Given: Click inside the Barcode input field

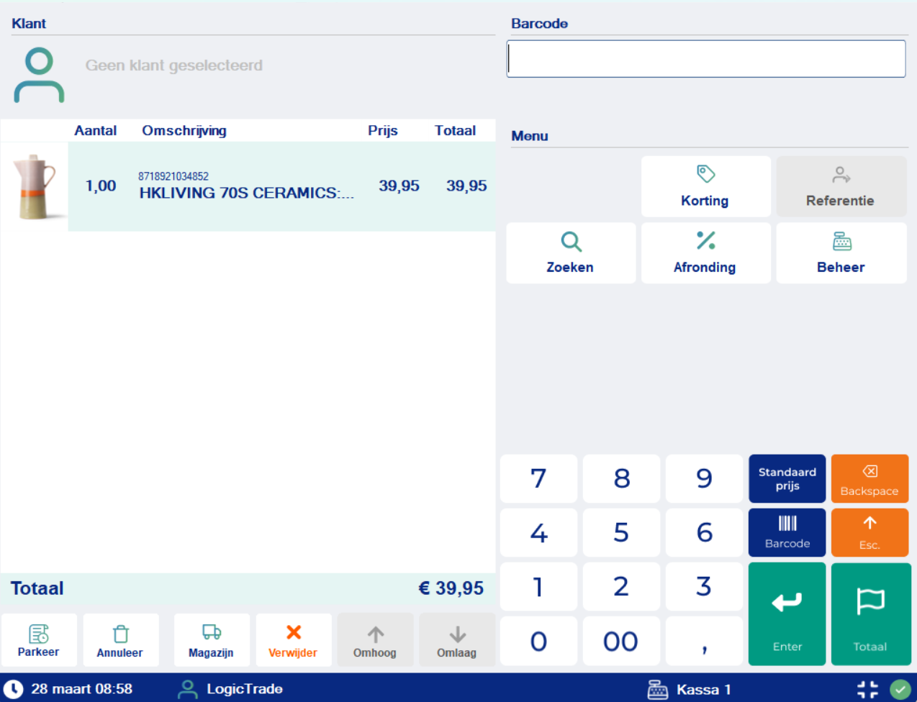Looking at the screenshot, I should tap(706, 58).
